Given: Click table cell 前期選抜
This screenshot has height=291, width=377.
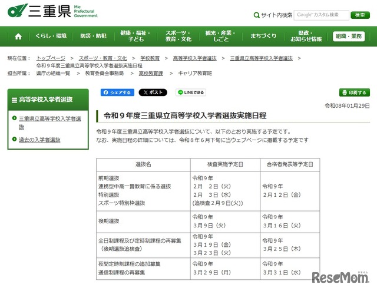Looking at the screenshot, I should pos(108,178).
